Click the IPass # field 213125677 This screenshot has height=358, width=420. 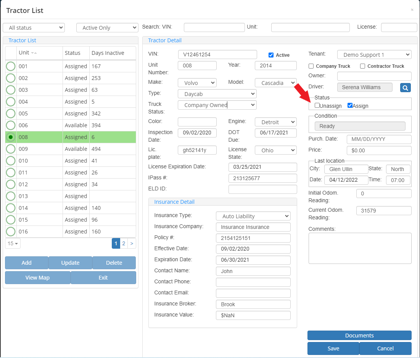(262, 178)
